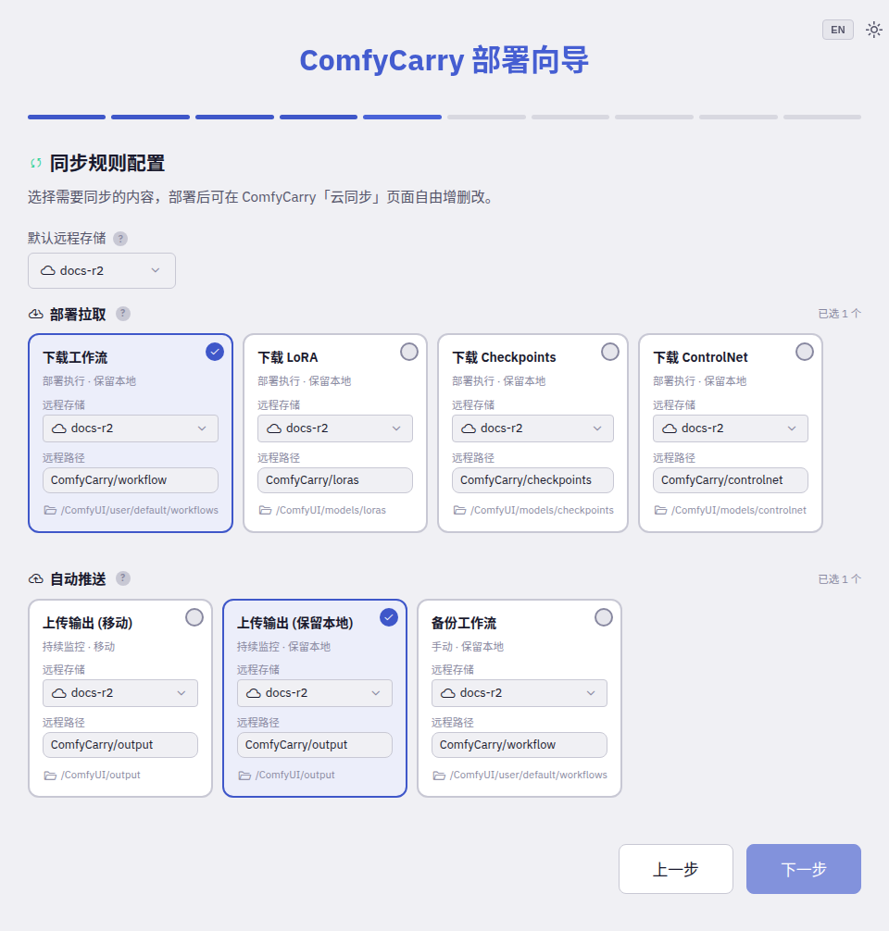Toggle the light/dark theme sun icon
This screenshot has height=931, width=889.
pos(873,30)
